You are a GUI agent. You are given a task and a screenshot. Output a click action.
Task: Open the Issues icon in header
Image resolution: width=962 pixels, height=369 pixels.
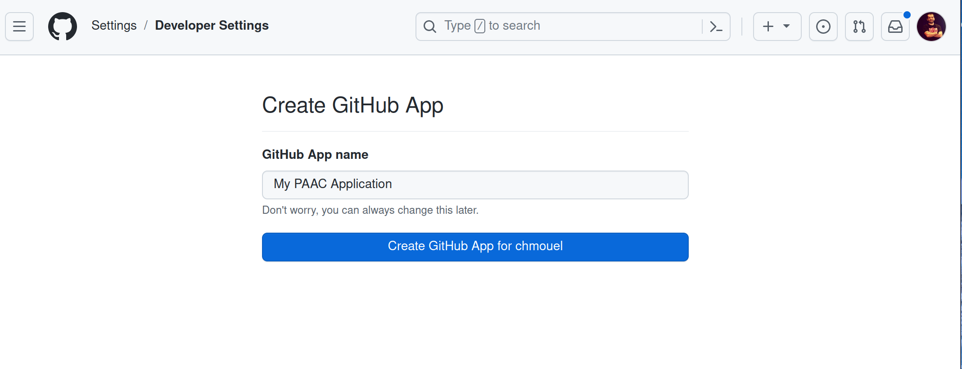tap(823, 27)
